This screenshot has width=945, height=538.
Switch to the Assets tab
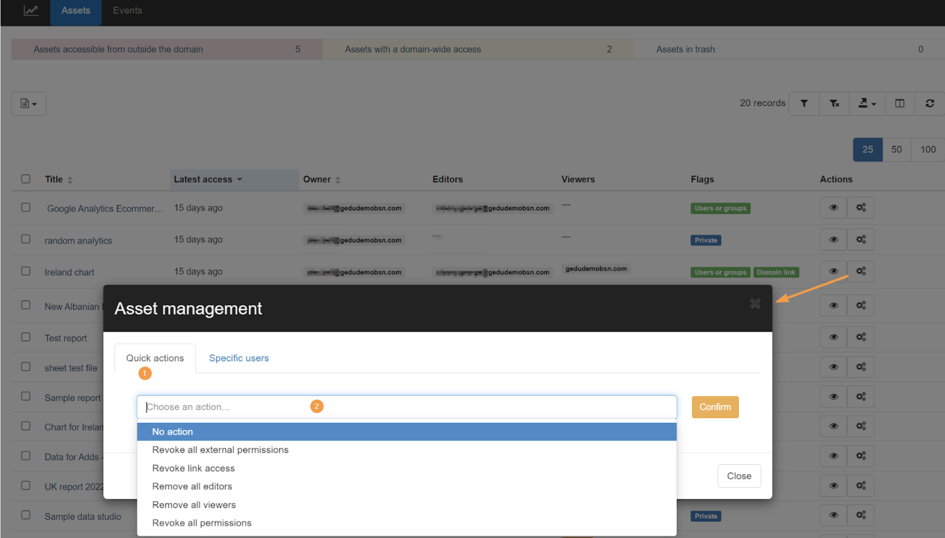(x=76, y=11)
